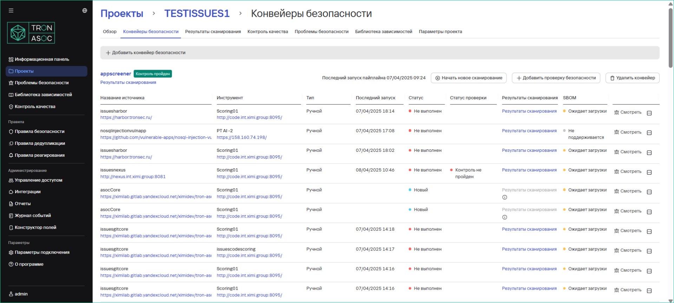674x303 pixels.
Task: Open the Event log sidebar item
Action: [33, 216]
